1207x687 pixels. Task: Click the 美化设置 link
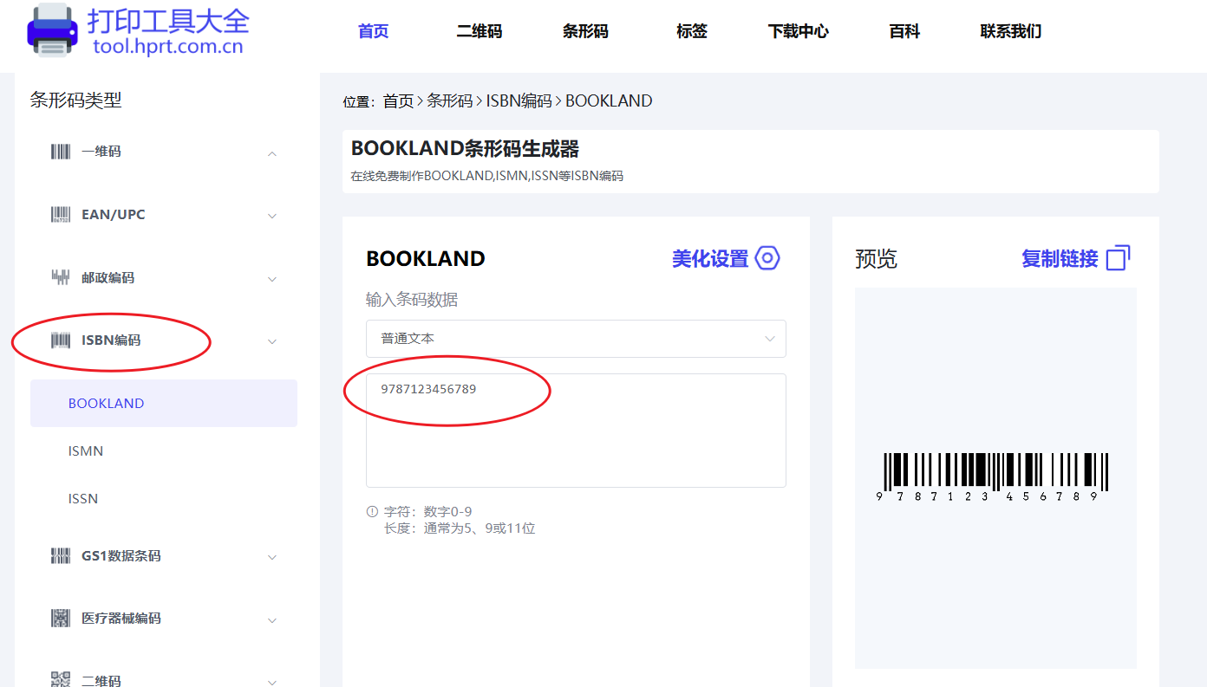(710, 259)
